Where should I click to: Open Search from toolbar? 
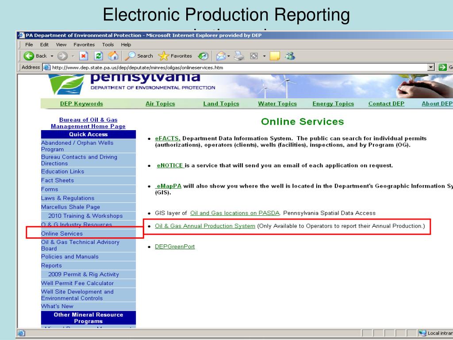(139, 56)
